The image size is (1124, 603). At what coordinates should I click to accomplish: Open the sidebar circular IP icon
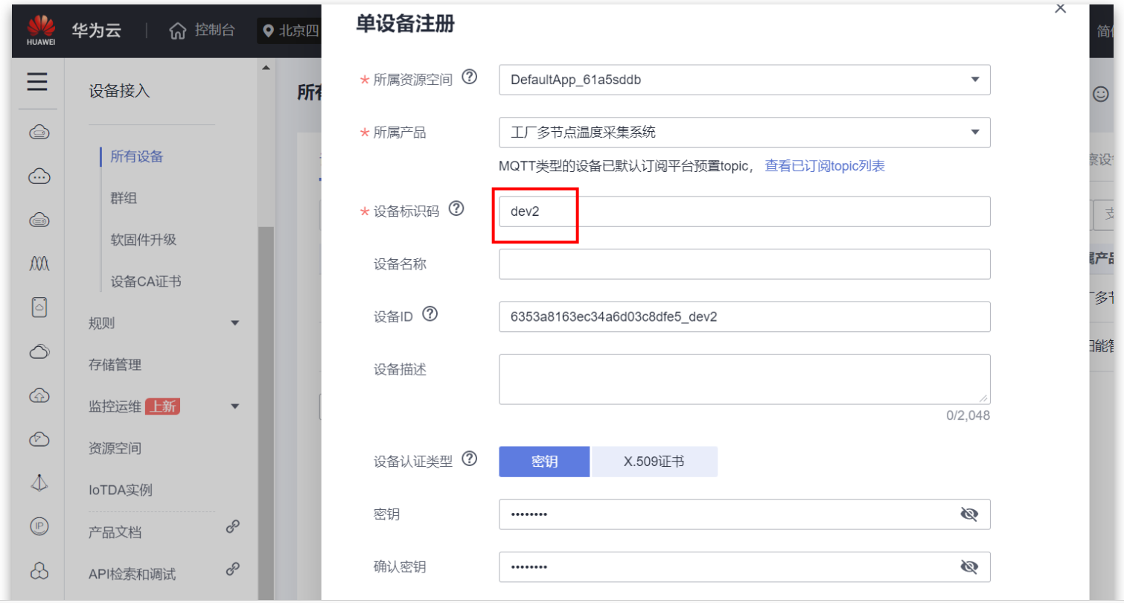pyautogui.click(x=39, y=526)
